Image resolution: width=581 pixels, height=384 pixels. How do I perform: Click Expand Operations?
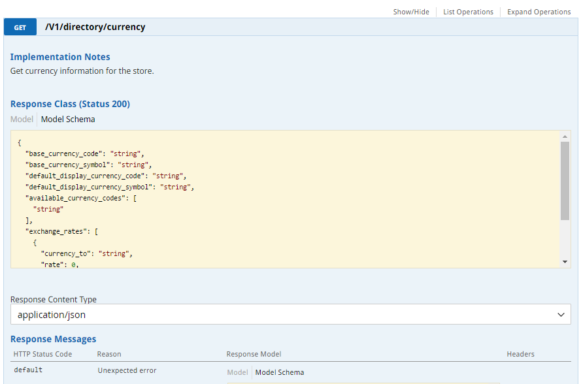click(539, 12)
